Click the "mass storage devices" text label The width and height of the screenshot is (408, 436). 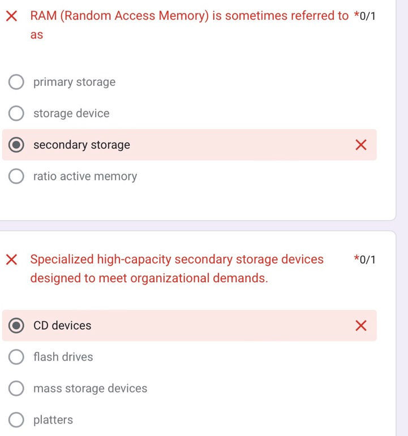[x=90, y=388]
